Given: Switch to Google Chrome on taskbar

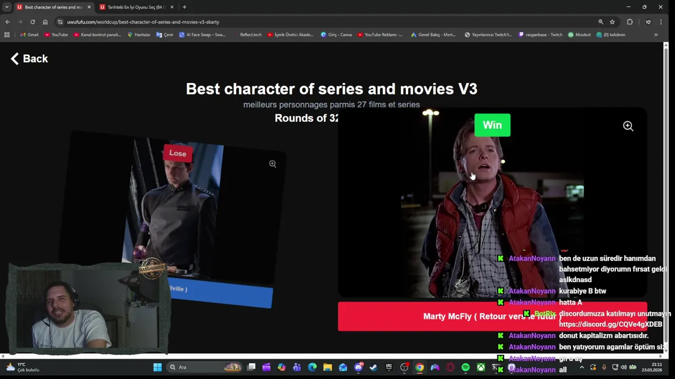Looking at the screenshot, I should point(419,367).
